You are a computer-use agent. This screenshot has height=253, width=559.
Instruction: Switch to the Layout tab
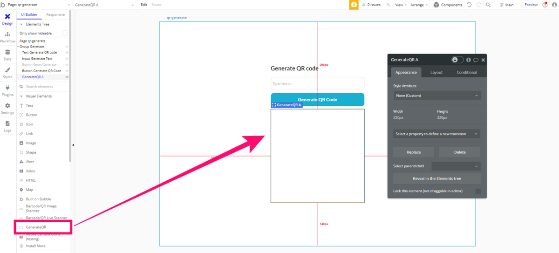[436, 72]
